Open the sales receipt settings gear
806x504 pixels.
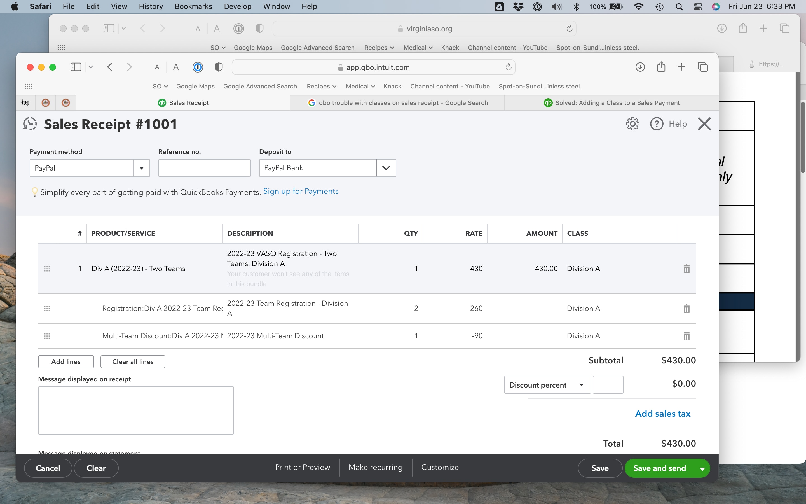(x=632, y=123)
